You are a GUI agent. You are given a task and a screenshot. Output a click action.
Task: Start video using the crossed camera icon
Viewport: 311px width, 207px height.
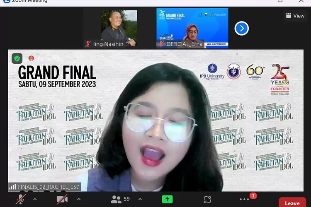pyautogui.click(x=62, y=199)
